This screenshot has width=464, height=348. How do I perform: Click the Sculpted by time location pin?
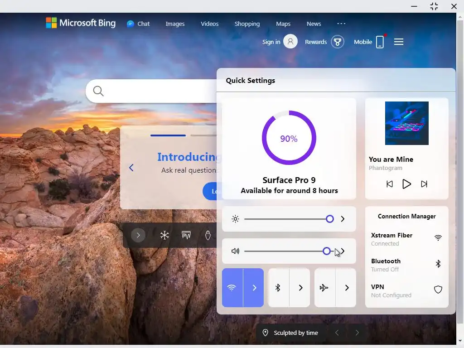265,333
